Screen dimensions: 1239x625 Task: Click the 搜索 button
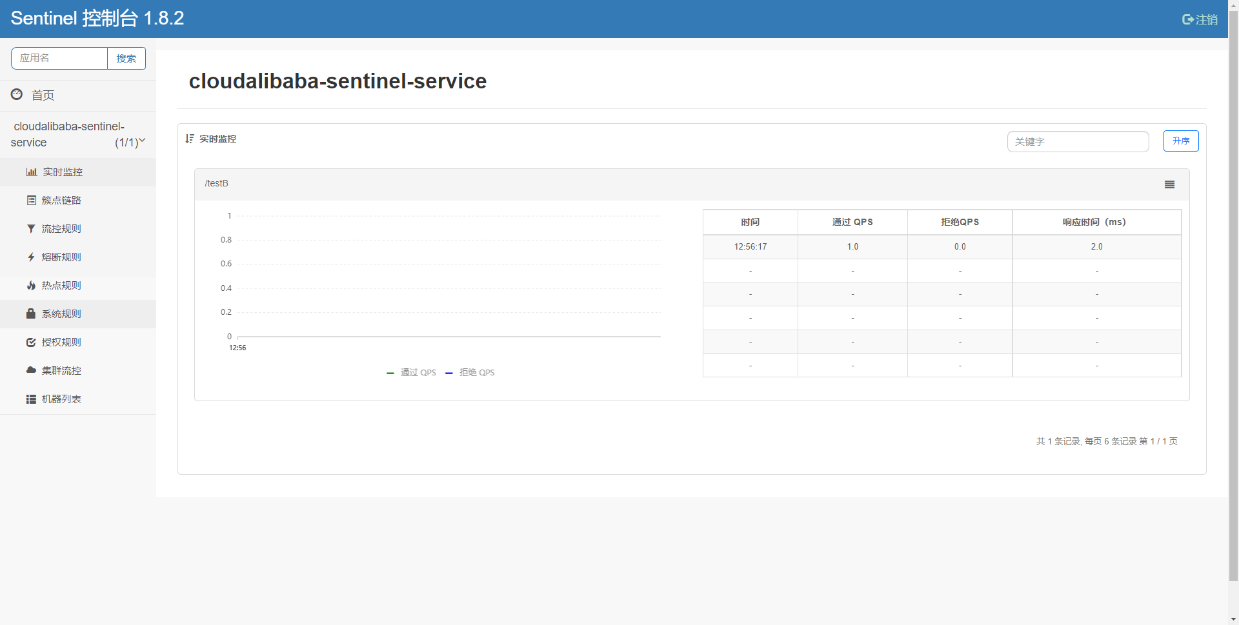click(x=126, y=58)
